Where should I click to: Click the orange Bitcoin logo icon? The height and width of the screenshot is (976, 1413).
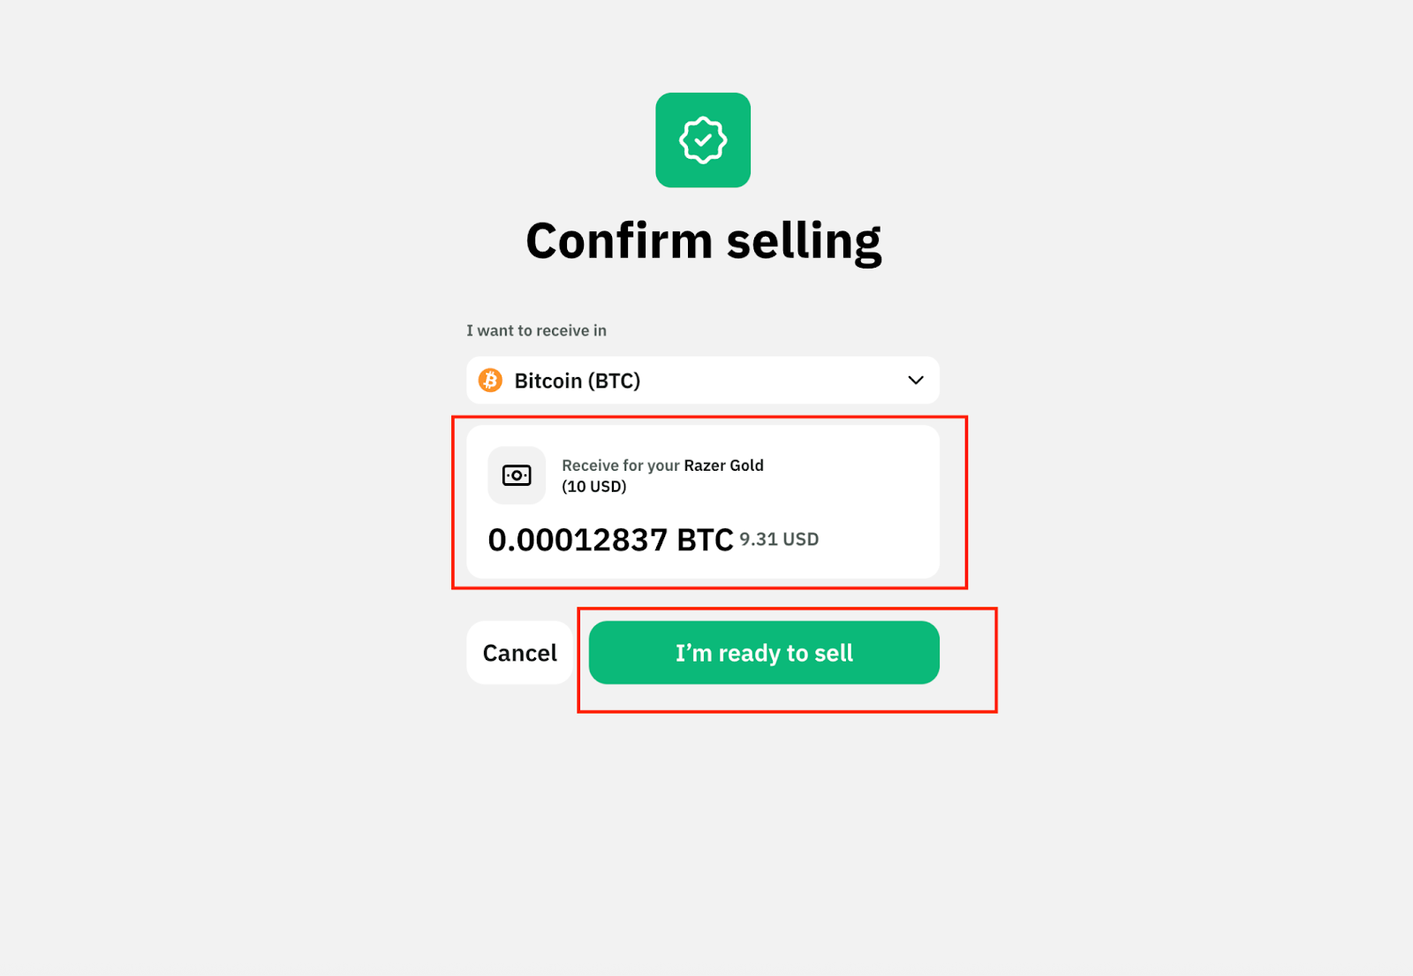click(x=490, y=381)
